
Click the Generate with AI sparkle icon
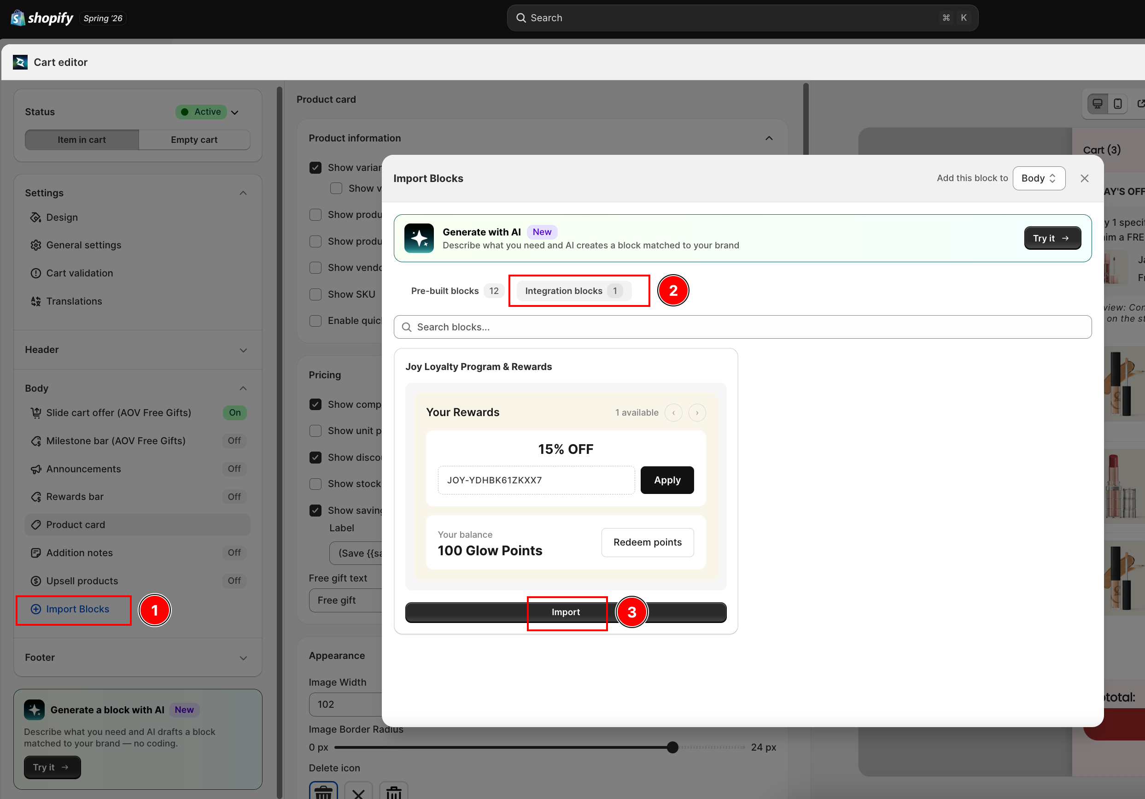pyautogui.click(x=419, y=238)
